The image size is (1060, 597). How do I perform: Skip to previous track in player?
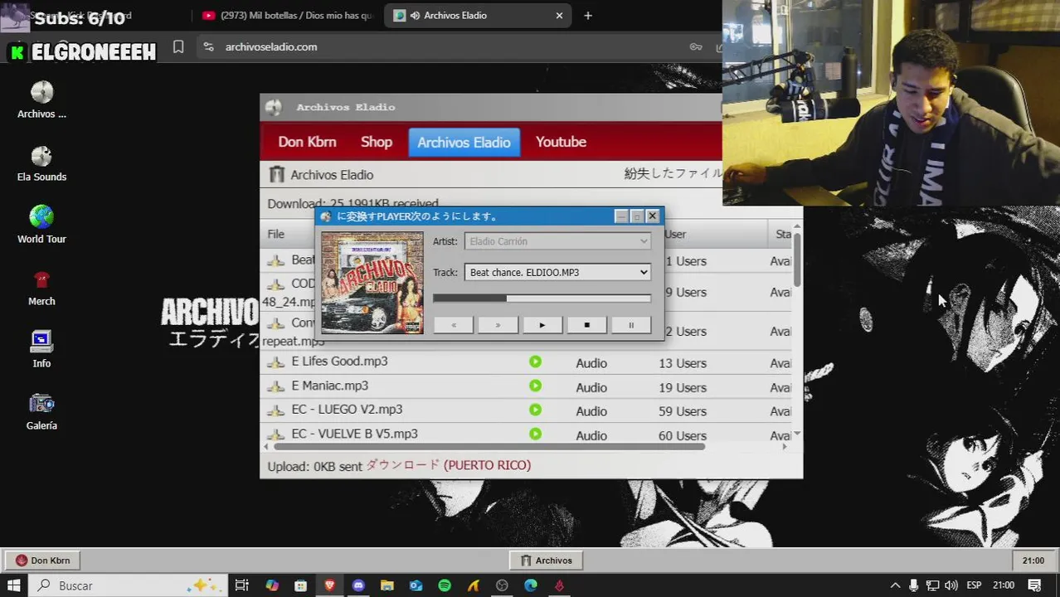tap(453, 325)
